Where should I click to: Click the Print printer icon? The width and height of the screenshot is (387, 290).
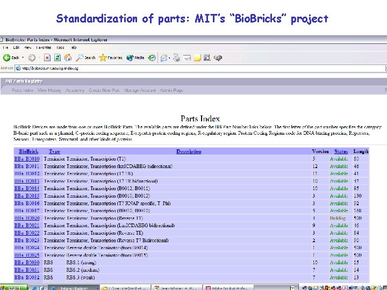[x=176, y=57]
